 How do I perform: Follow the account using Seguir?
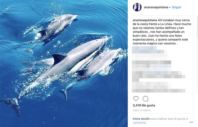pyautogui.click(x=177, y=7)
